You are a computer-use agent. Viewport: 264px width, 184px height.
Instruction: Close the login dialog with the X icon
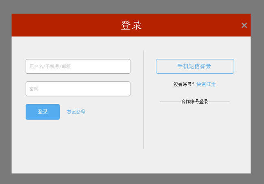[244, 25]
